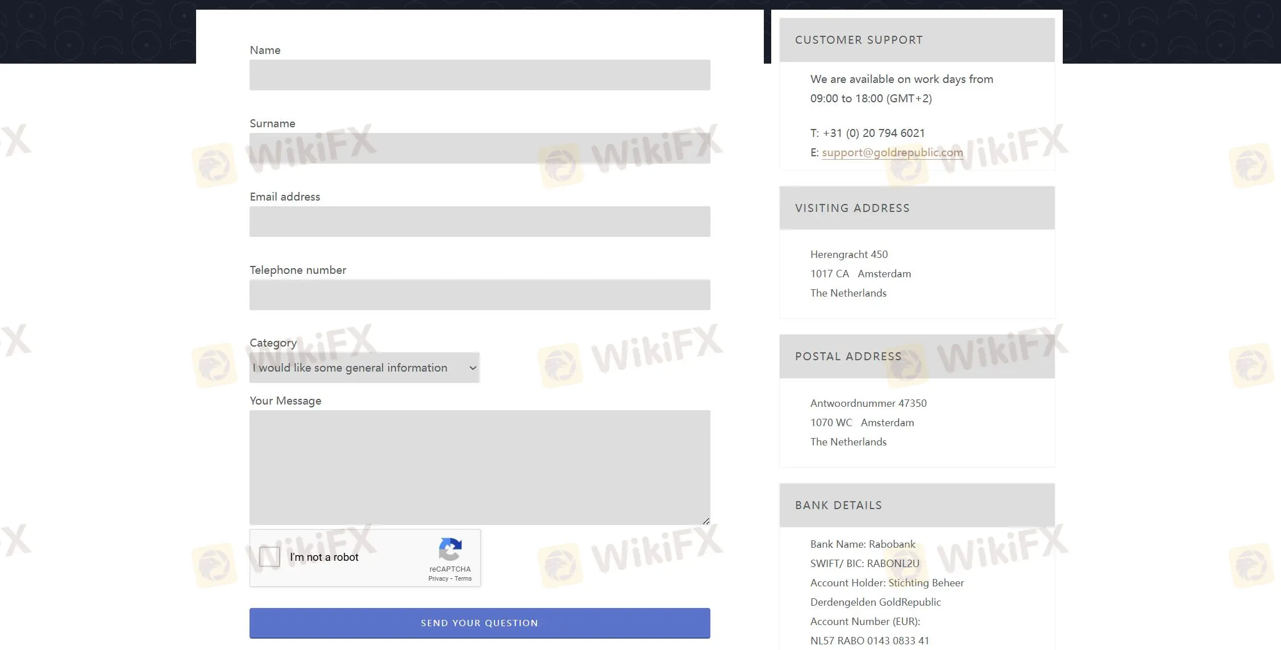Click the Terms link in reCAPTCHA widget
This screenshot has height=650, width=1281.
(463, 578)
